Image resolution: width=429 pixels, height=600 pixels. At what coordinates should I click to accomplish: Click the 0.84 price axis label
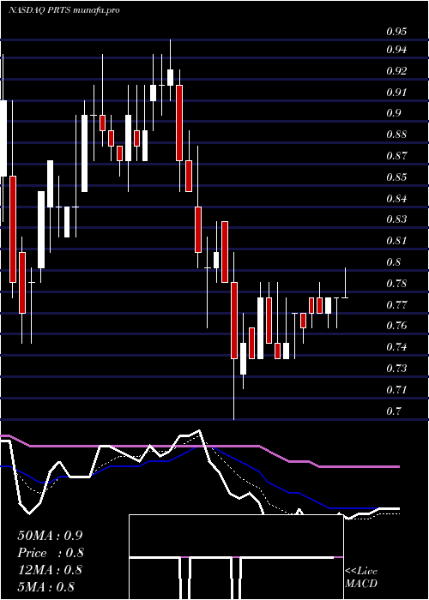(x=396, y=199)
